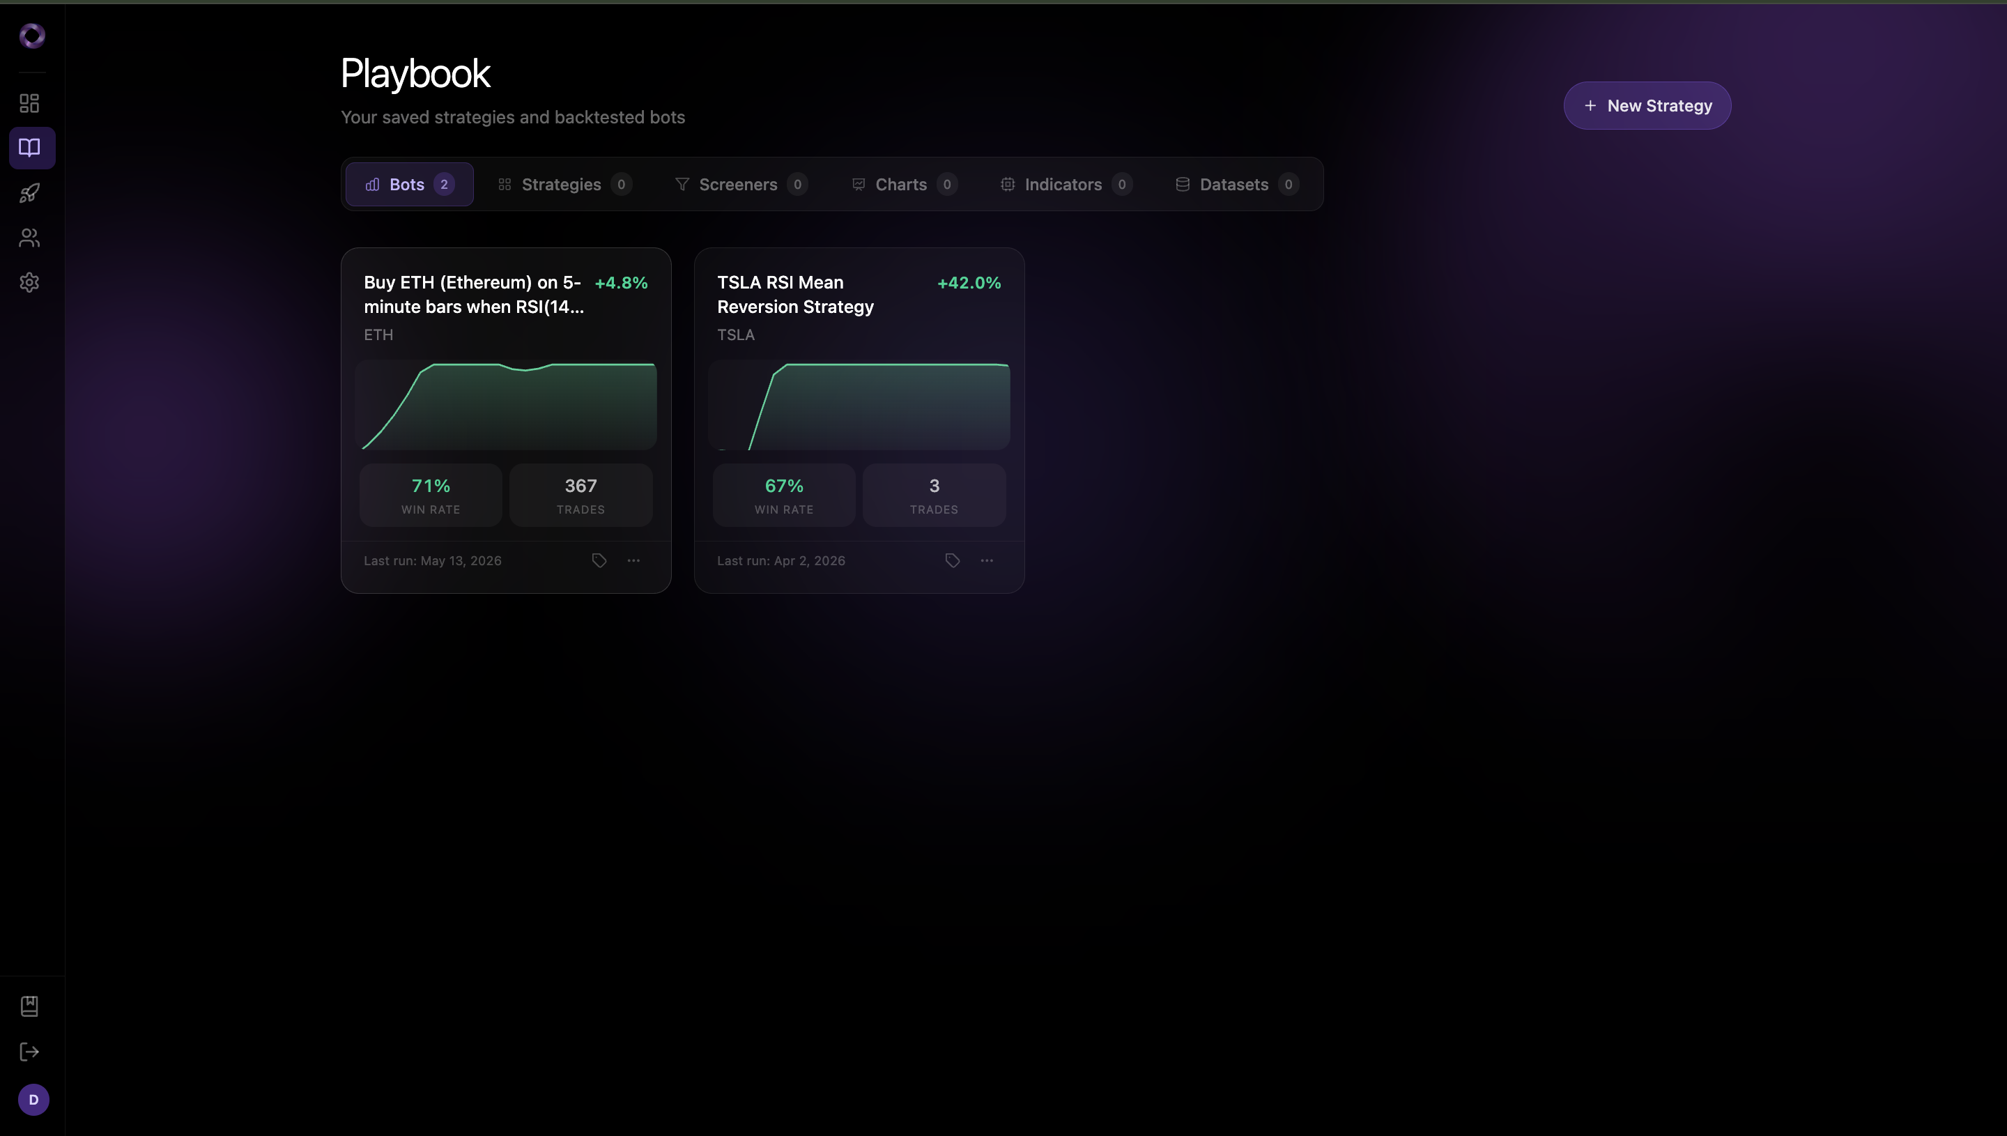This screenshot has height=1136, width=2007.
Task: Open the more options menu on TSLA bot card
Action: tap(987, 560)
